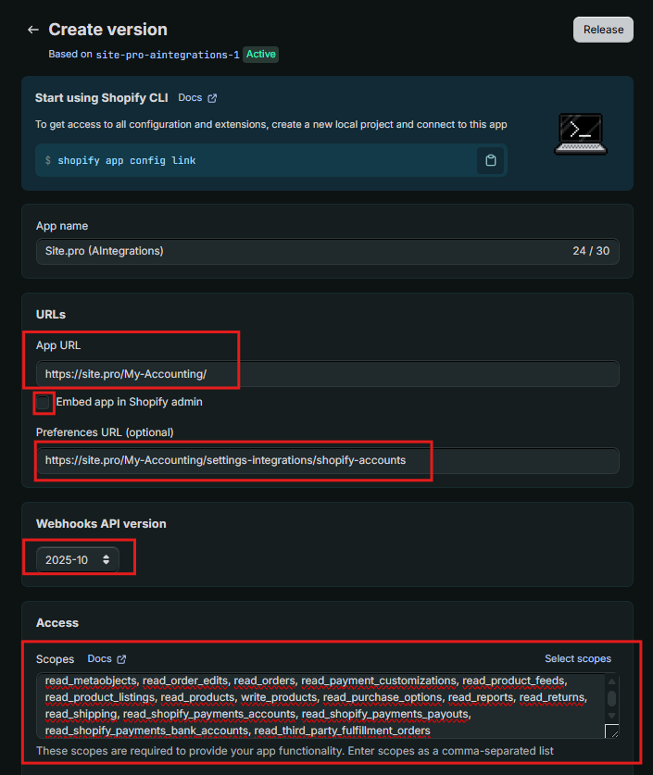Click the Release button

[x=603, y=30]
